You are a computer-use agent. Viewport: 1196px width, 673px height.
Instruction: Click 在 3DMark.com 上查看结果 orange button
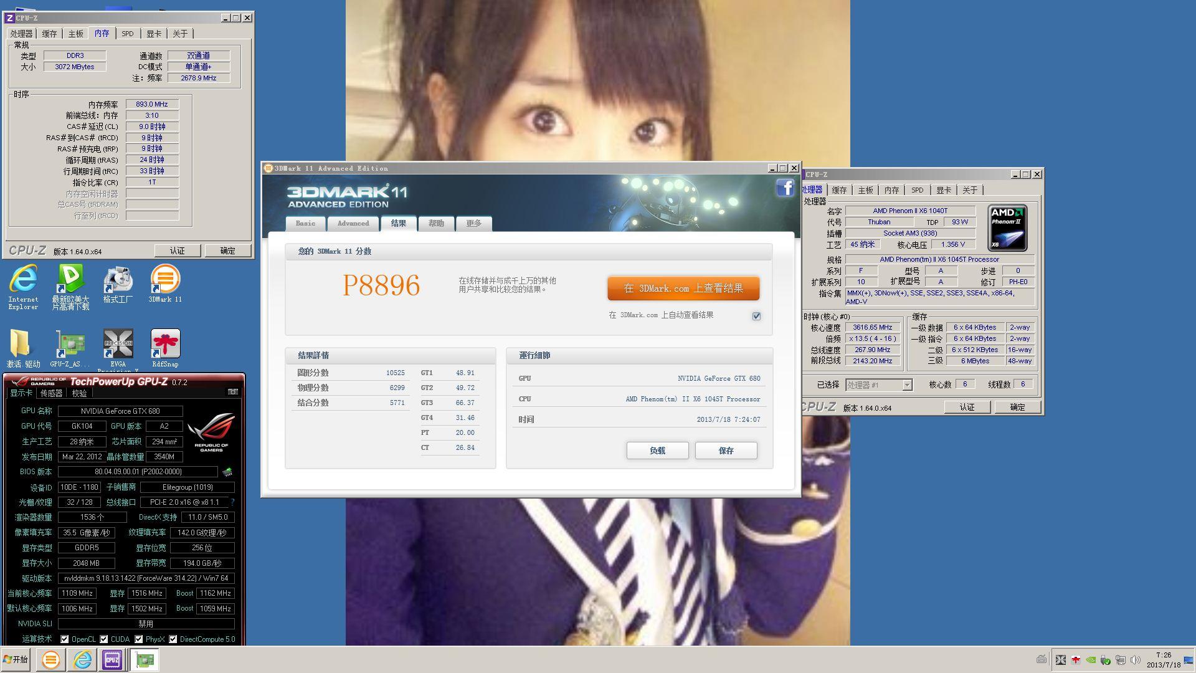(683, 288)
